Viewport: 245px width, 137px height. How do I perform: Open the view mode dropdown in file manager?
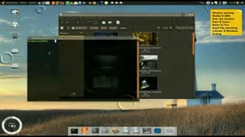(185, 28)
